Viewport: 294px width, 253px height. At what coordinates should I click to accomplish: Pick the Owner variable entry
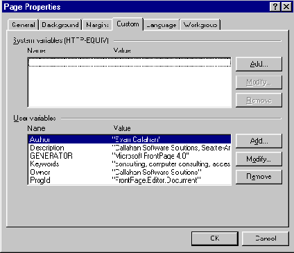coord(130,172)
